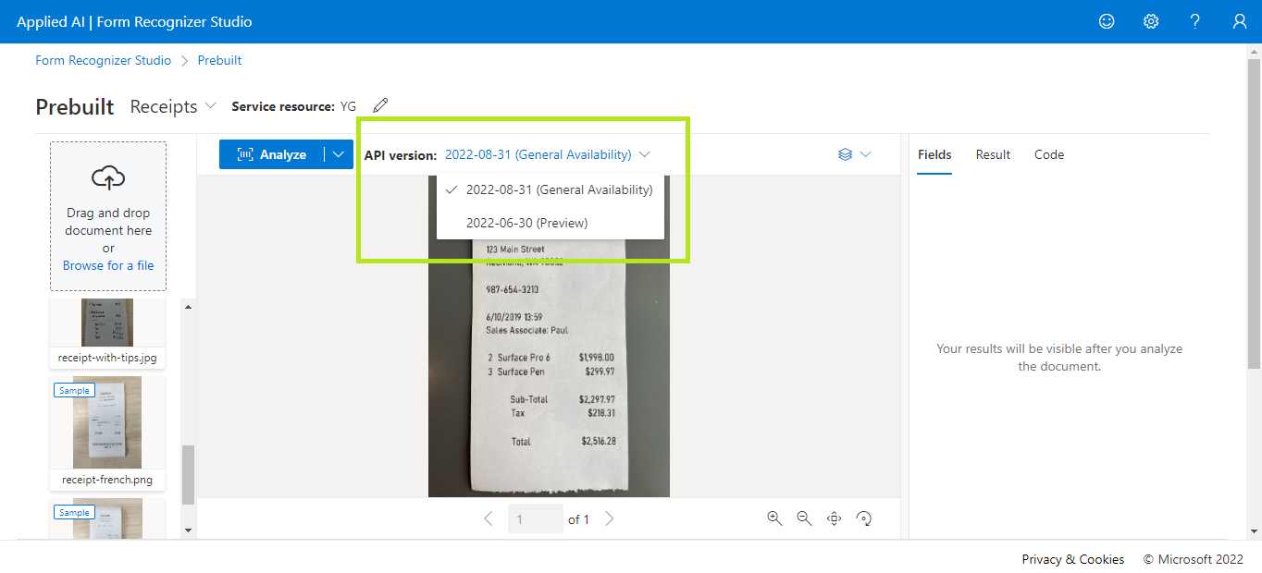
Task: Switch to the Code tab
Action: [x=1049, y=154]
